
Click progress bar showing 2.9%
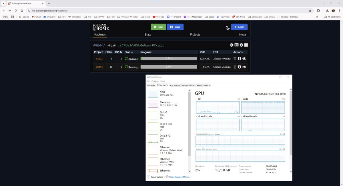(x=169, y=59)
